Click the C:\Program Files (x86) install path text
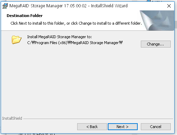 [x=75, y=43]
